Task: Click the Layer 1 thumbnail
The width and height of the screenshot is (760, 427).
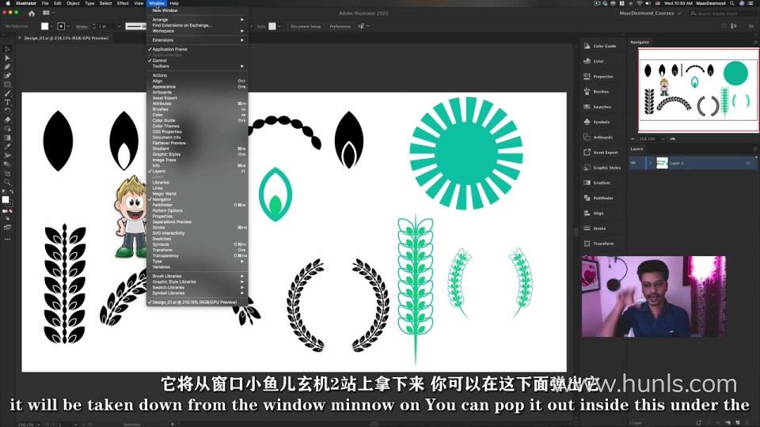Action: (x=662, y=163)
